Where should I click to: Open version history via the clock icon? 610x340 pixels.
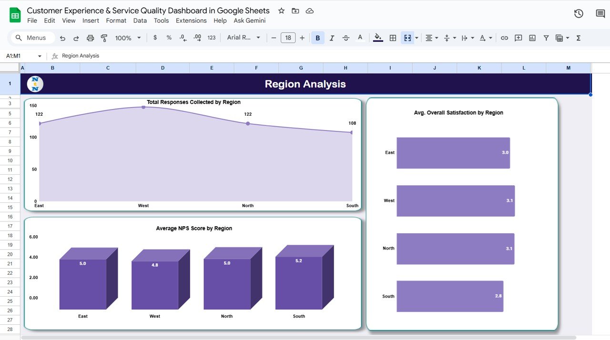pyautogui.click(x=578, y=13)
